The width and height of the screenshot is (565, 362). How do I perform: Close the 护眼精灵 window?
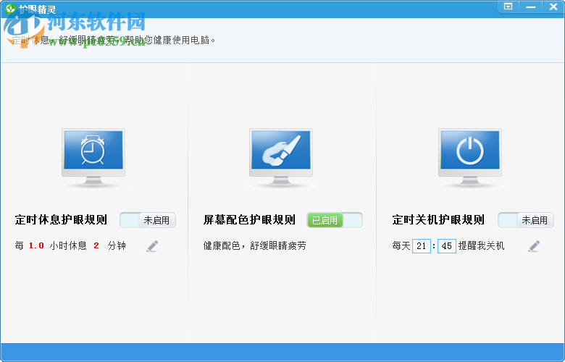(x=553, y=7)
